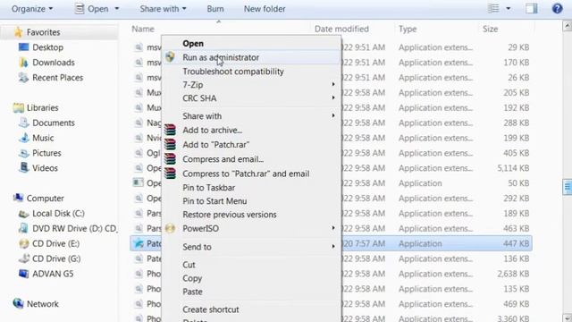Sort by Date modified column

341,29
